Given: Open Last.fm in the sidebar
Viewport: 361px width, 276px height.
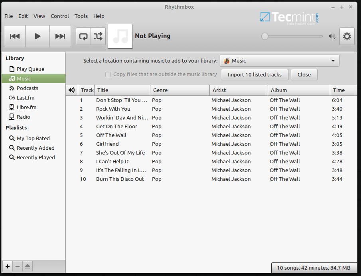Looking at the screenshot, I should click(x=34, y=98).
